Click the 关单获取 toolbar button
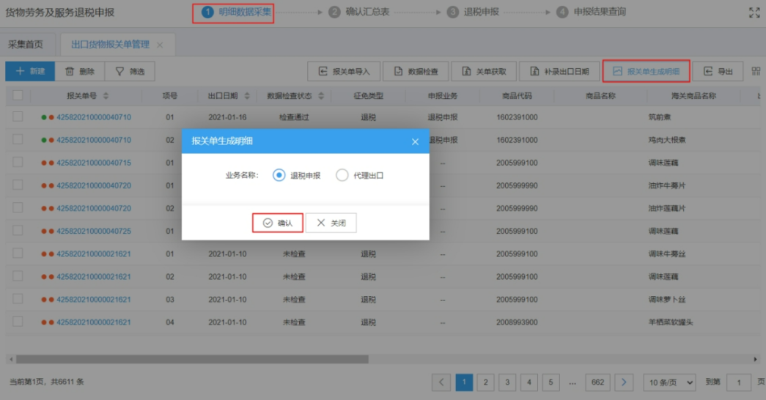 coord(484,71)
